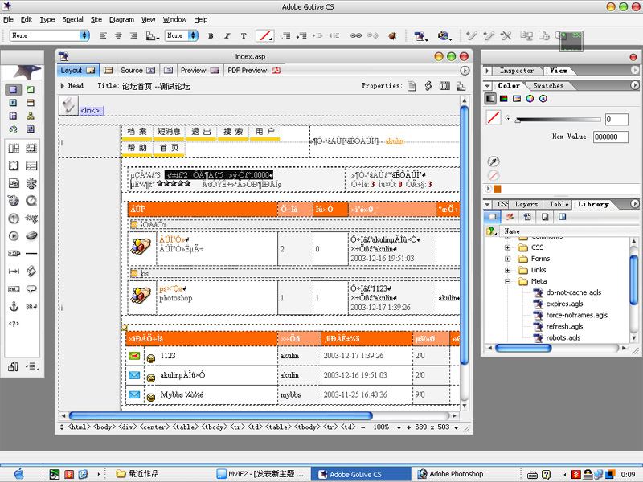Viewport: 643px width, 482px height.
Task: Toggle the Head section disclosure triangle
Action: [63, 86]
